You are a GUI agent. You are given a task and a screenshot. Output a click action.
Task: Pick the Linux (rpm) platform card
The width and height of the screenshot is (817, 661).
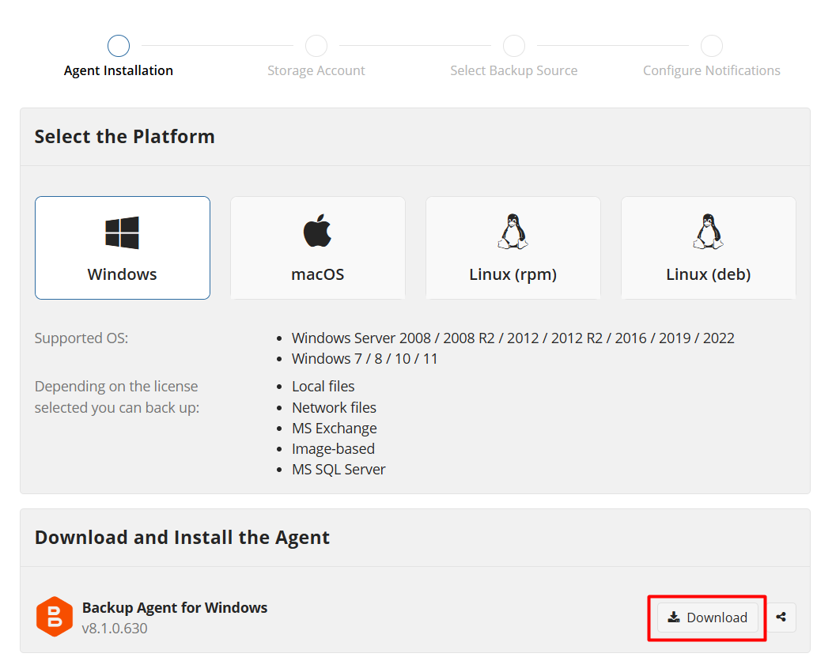tap(513, 247)
